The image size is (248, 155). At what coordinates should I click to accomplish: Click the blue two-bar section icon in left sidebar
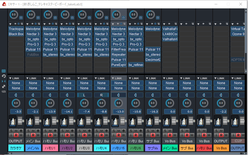pos(4,71)
